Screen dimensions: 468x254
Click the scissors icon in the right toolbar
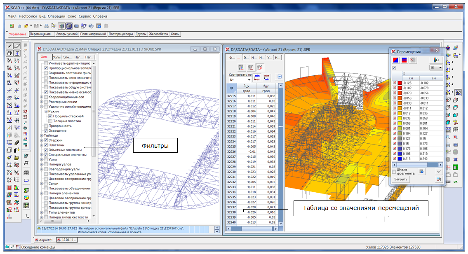point(455,122)
